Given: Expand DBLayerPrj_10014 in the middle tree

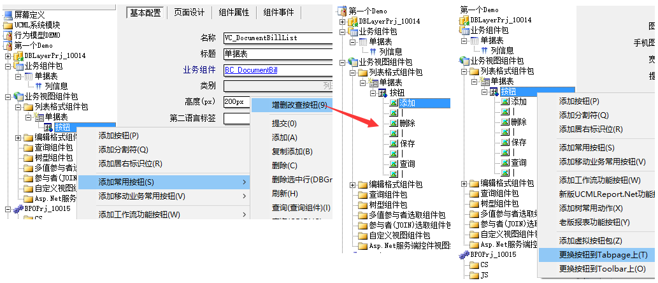Looking at the screenshot, I should (x=342, y=21).
